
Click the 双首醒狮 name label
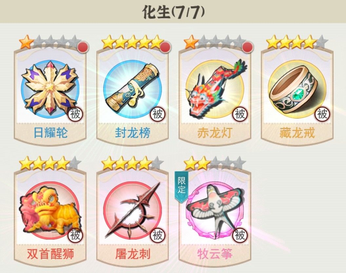tap(50, 254)
